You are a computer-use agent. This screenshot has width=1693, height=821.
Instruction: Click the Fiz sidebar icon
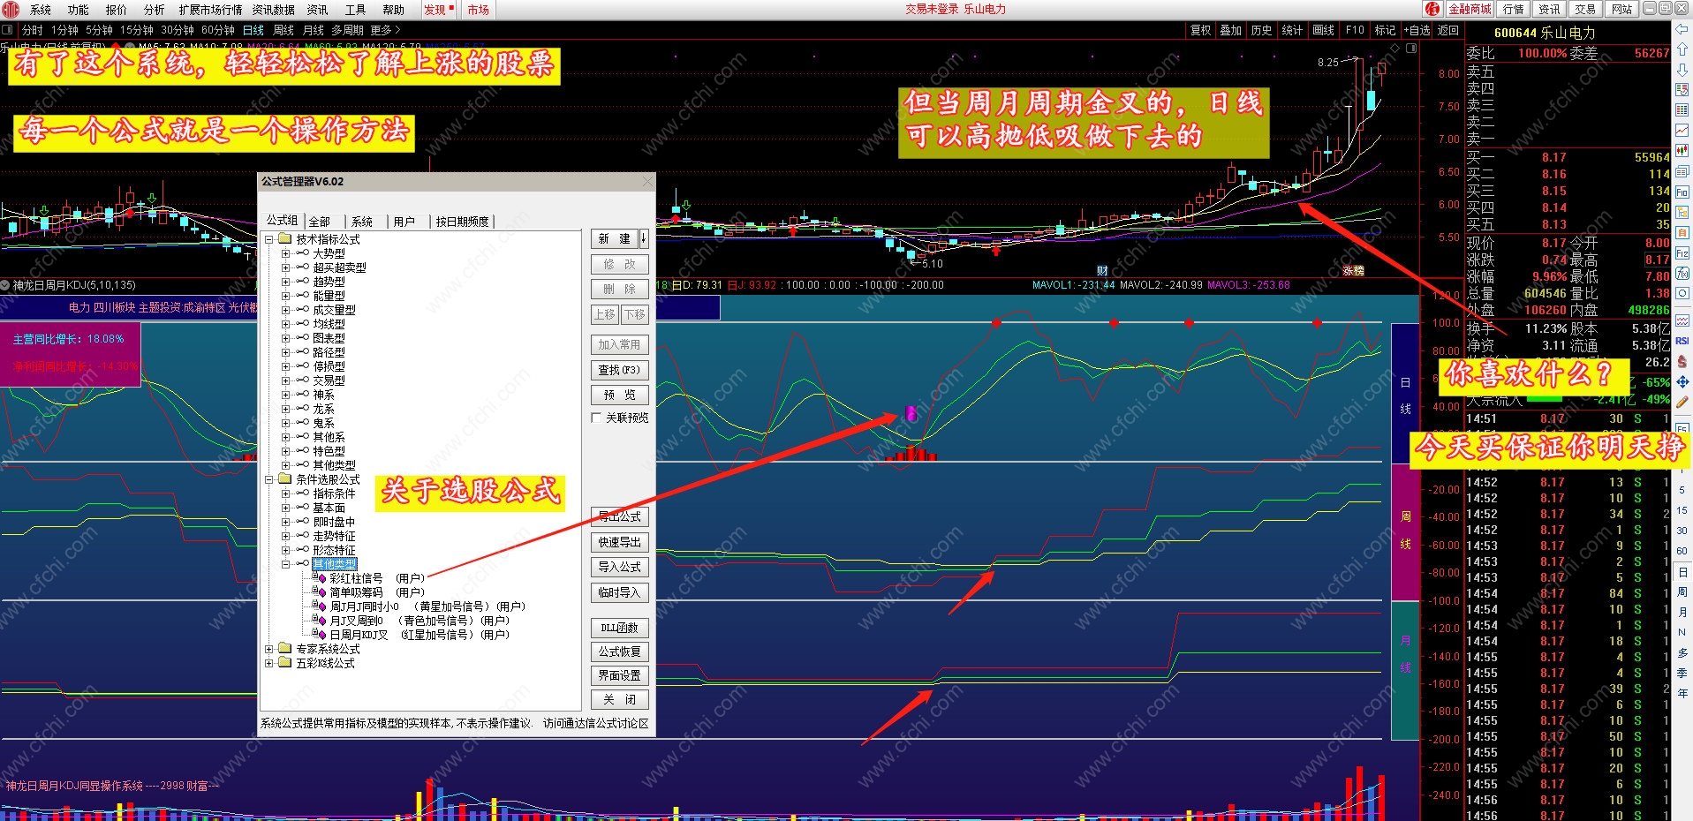click(1682, 253)
